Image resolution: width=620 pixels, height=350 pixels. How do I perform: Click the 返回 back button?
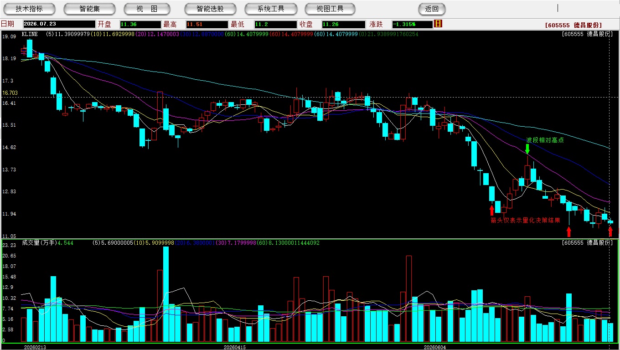pyautogui.click(x=432, y=9)
